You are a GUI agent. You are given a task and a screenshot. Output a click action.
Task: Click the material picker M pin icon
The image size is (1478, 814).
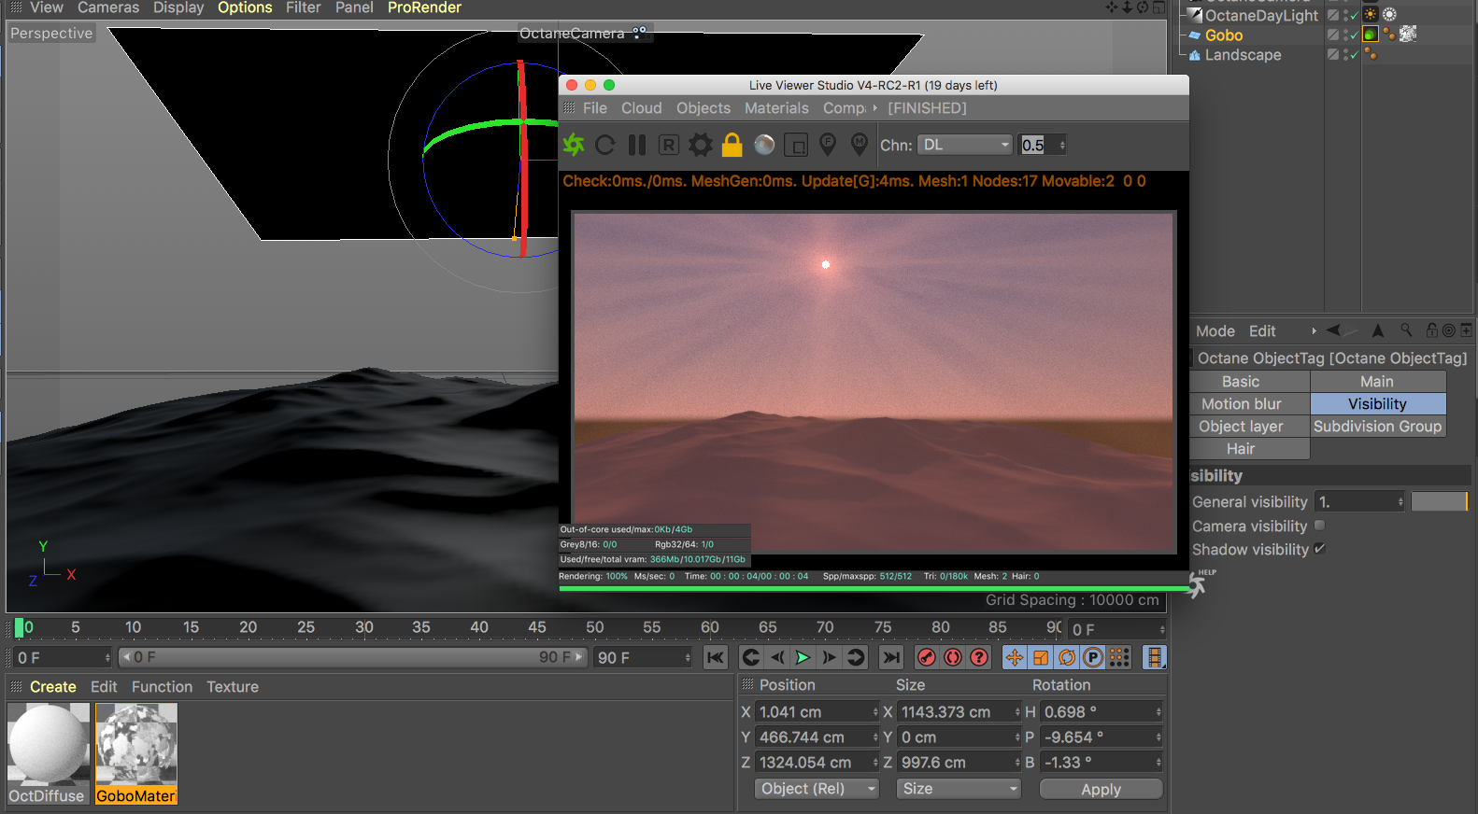(x=860, y=144)
